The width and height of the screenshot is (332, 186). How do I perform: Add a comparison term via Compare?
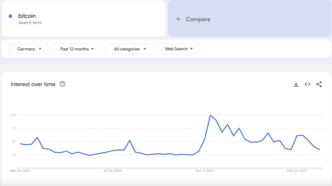(x=198, y=19)
